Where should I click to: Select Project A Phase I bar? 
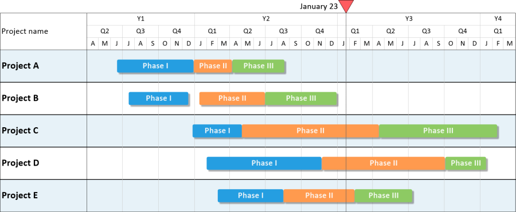pos(155,66)
